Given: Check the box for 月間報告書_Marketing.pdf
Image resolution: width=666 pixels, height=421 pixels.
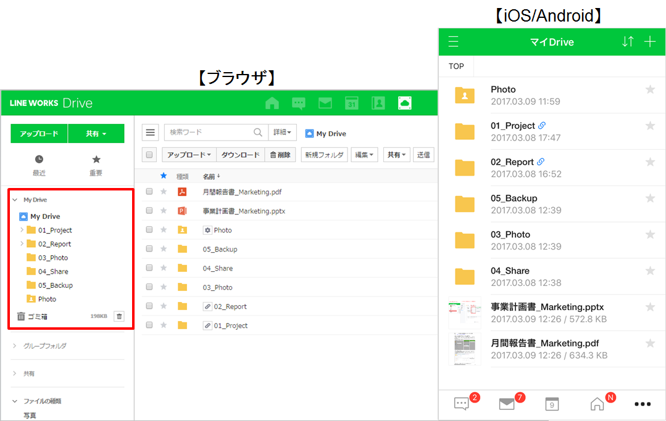Looking at the screenshot, I should coord(149,192).
